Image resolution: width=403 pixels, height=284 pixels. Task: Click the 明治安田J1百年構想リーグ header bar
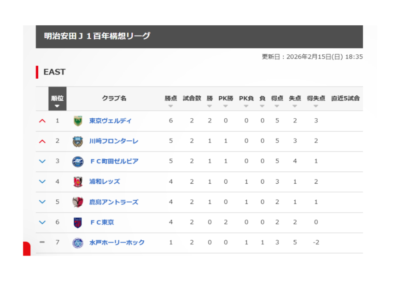coord(199,36)
